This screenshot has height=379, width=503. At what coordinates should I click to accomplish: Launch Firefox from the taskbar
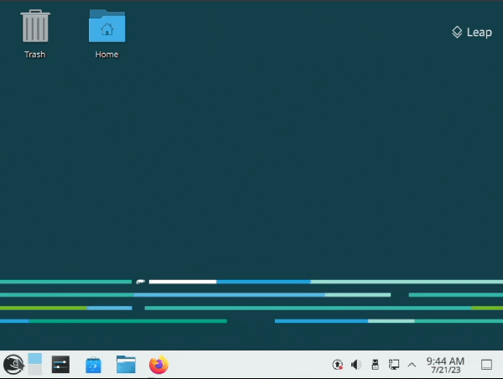(x=158, y=365)
